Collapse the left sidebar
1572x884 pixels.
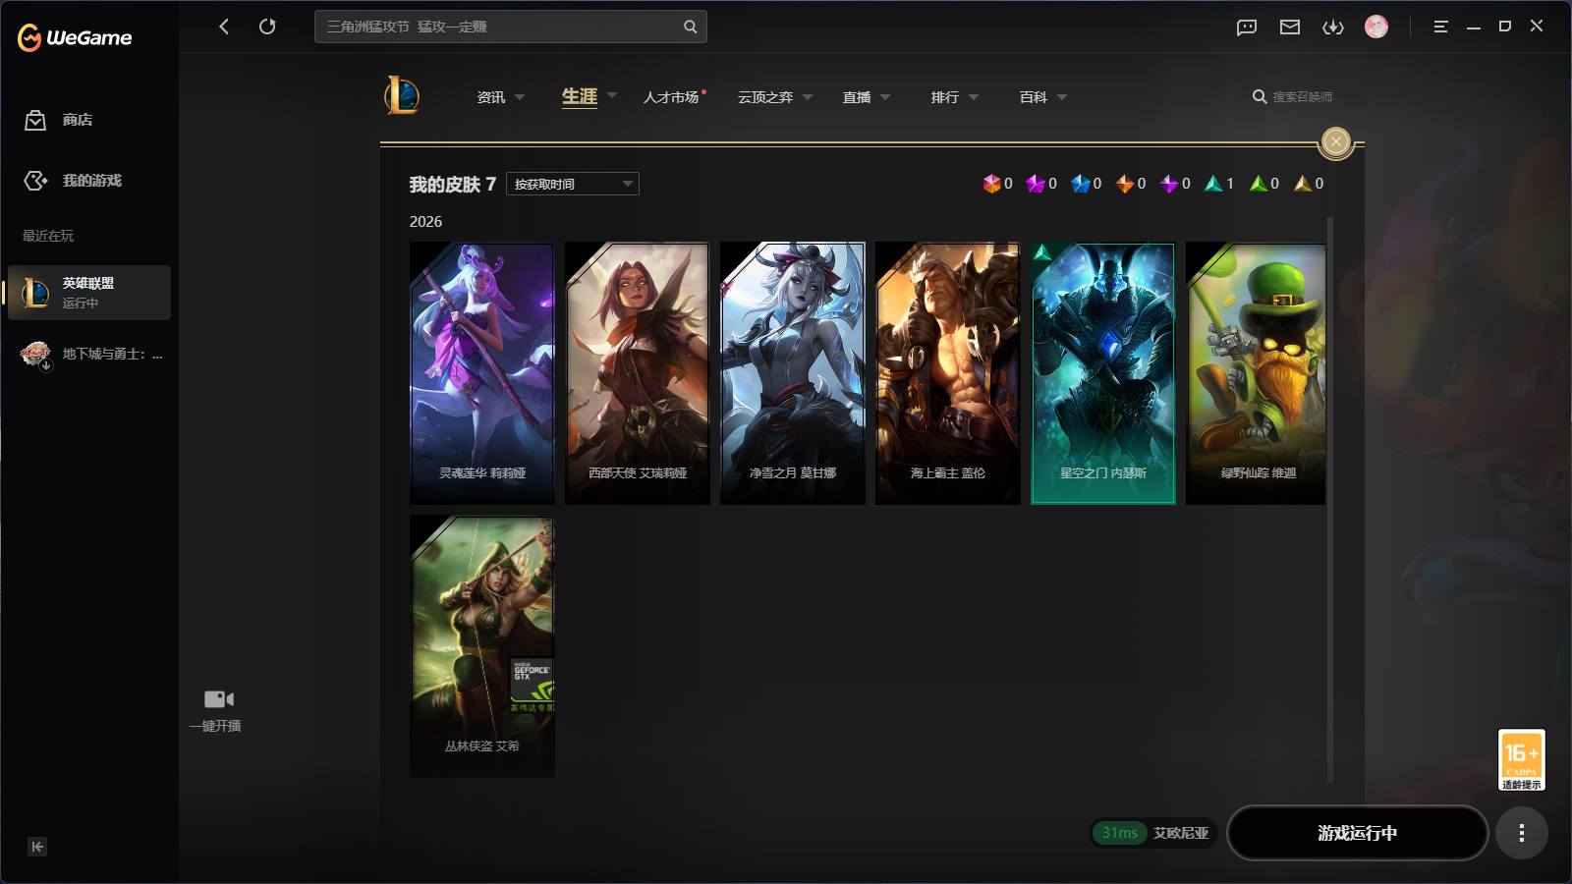click(x=37, y=847)
